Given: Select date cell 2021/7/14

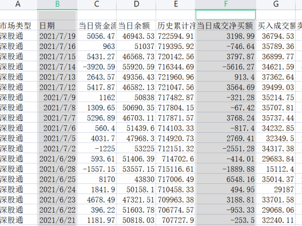Looking at the screenshot, I should pyautogui.click(x=57, y=67).
